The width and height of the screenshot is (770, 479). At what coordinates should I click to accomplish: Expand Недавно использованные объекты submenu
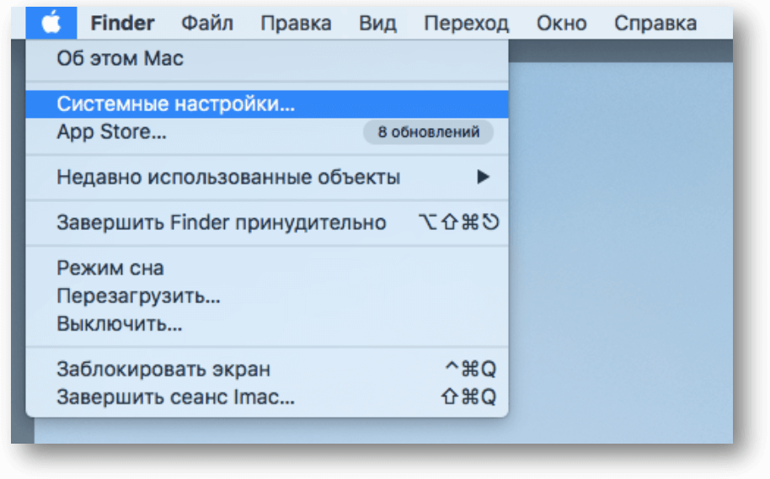tap(267, 177)
